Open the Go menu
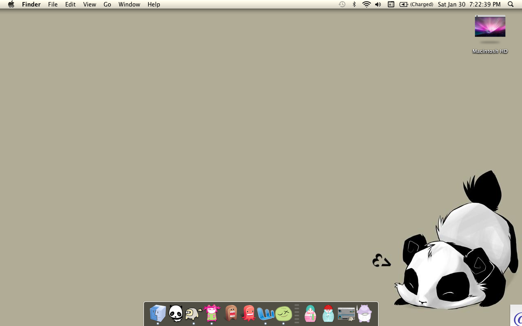522x326 pixels. point(107,4)
